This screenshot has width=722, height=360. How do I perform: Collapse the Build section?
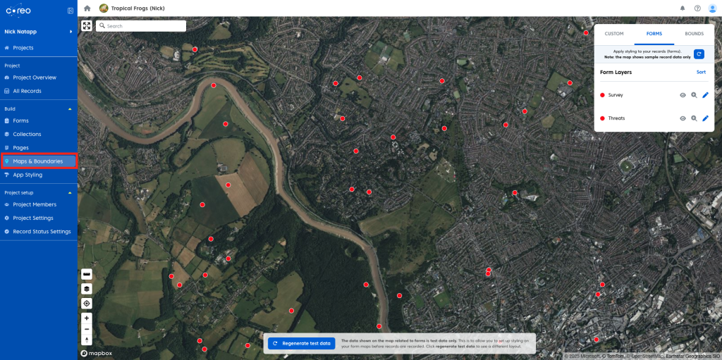coord(70,109)
